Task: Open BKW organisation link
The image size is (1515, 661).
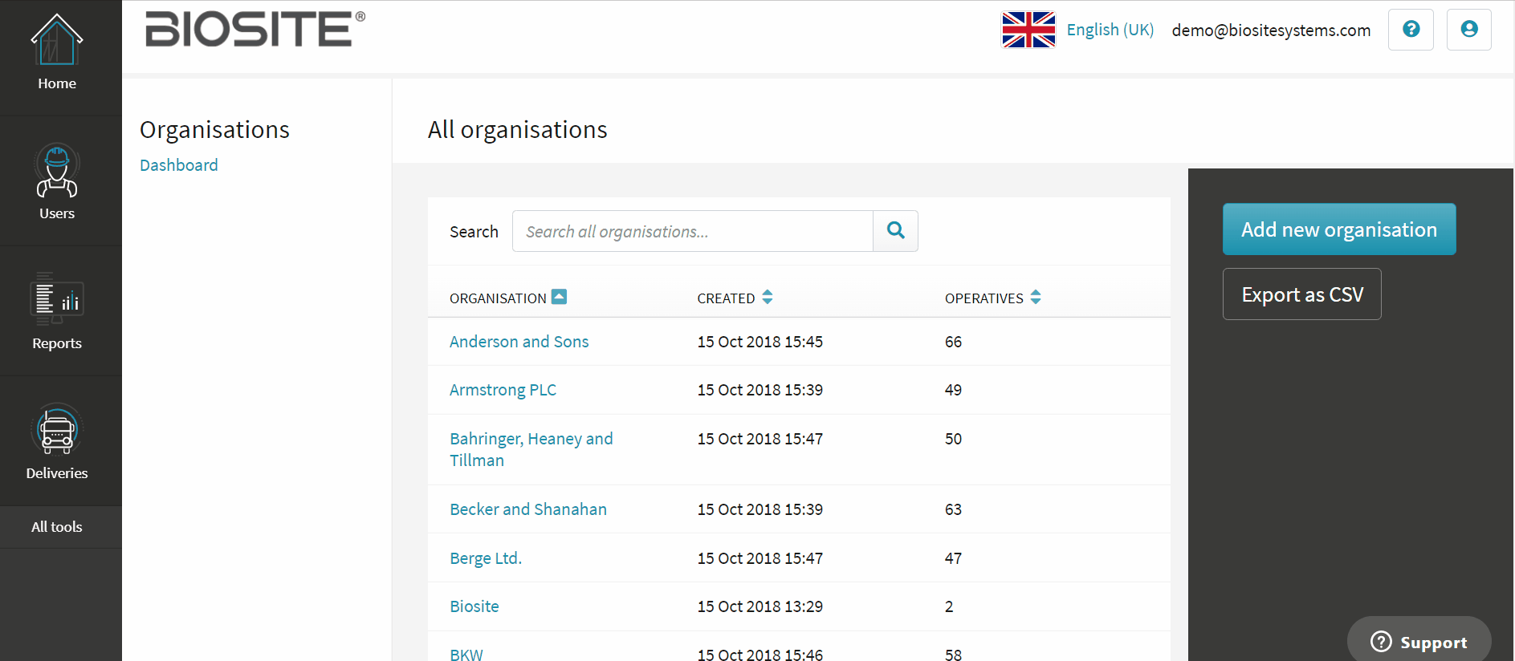Action: [466, 655]
